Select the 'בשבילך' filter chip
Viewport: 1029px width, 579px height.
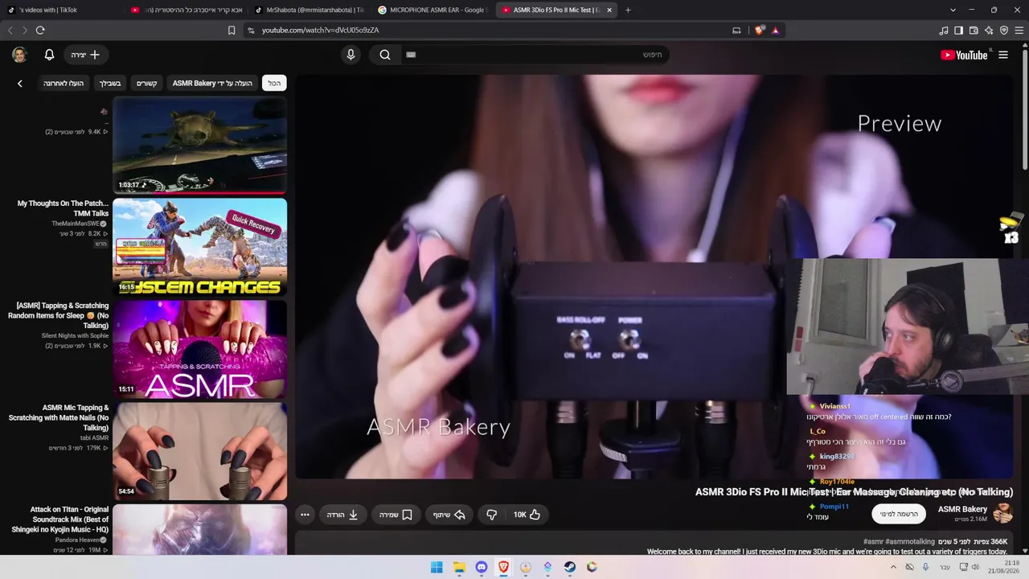pyautogui.click(x=110, y=83)
